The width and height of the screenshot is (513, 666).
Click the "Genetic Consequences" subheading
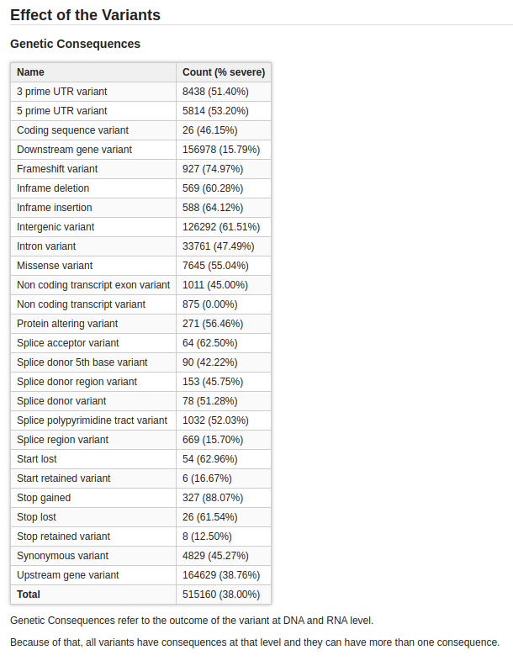click(75, 44)
